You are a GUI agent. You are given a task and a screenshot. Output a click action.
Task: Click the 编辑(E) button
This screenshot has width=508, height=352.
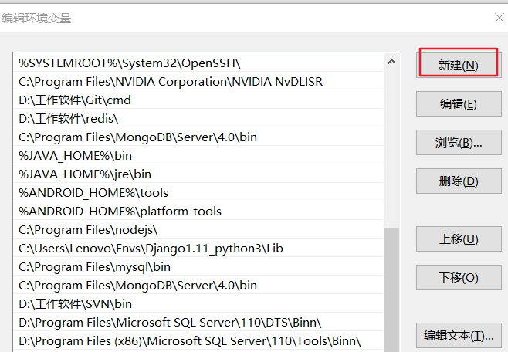point(459,104)
